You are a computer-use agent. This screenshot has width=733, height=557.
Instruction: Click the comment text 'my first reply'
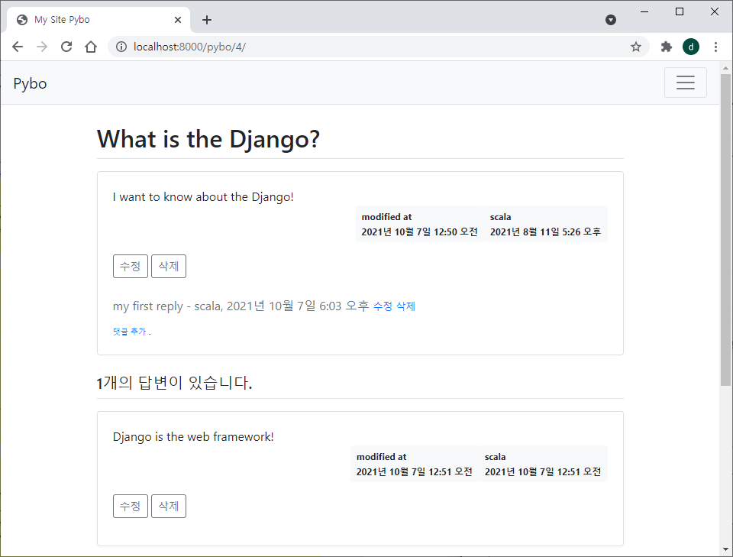[x=147, y=306]
